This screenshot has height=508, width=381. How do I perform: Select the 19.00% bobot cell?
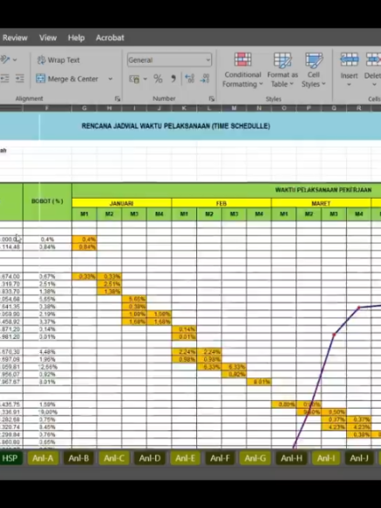click(47, 412)
